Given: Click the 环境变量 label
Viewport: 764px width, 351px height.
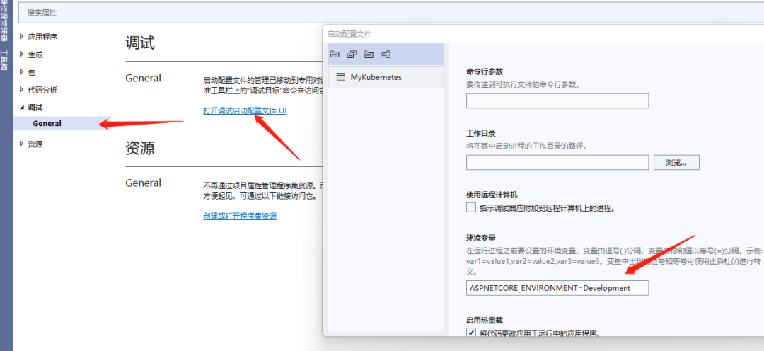Looking at the screenshot, I should pos(482,238).
